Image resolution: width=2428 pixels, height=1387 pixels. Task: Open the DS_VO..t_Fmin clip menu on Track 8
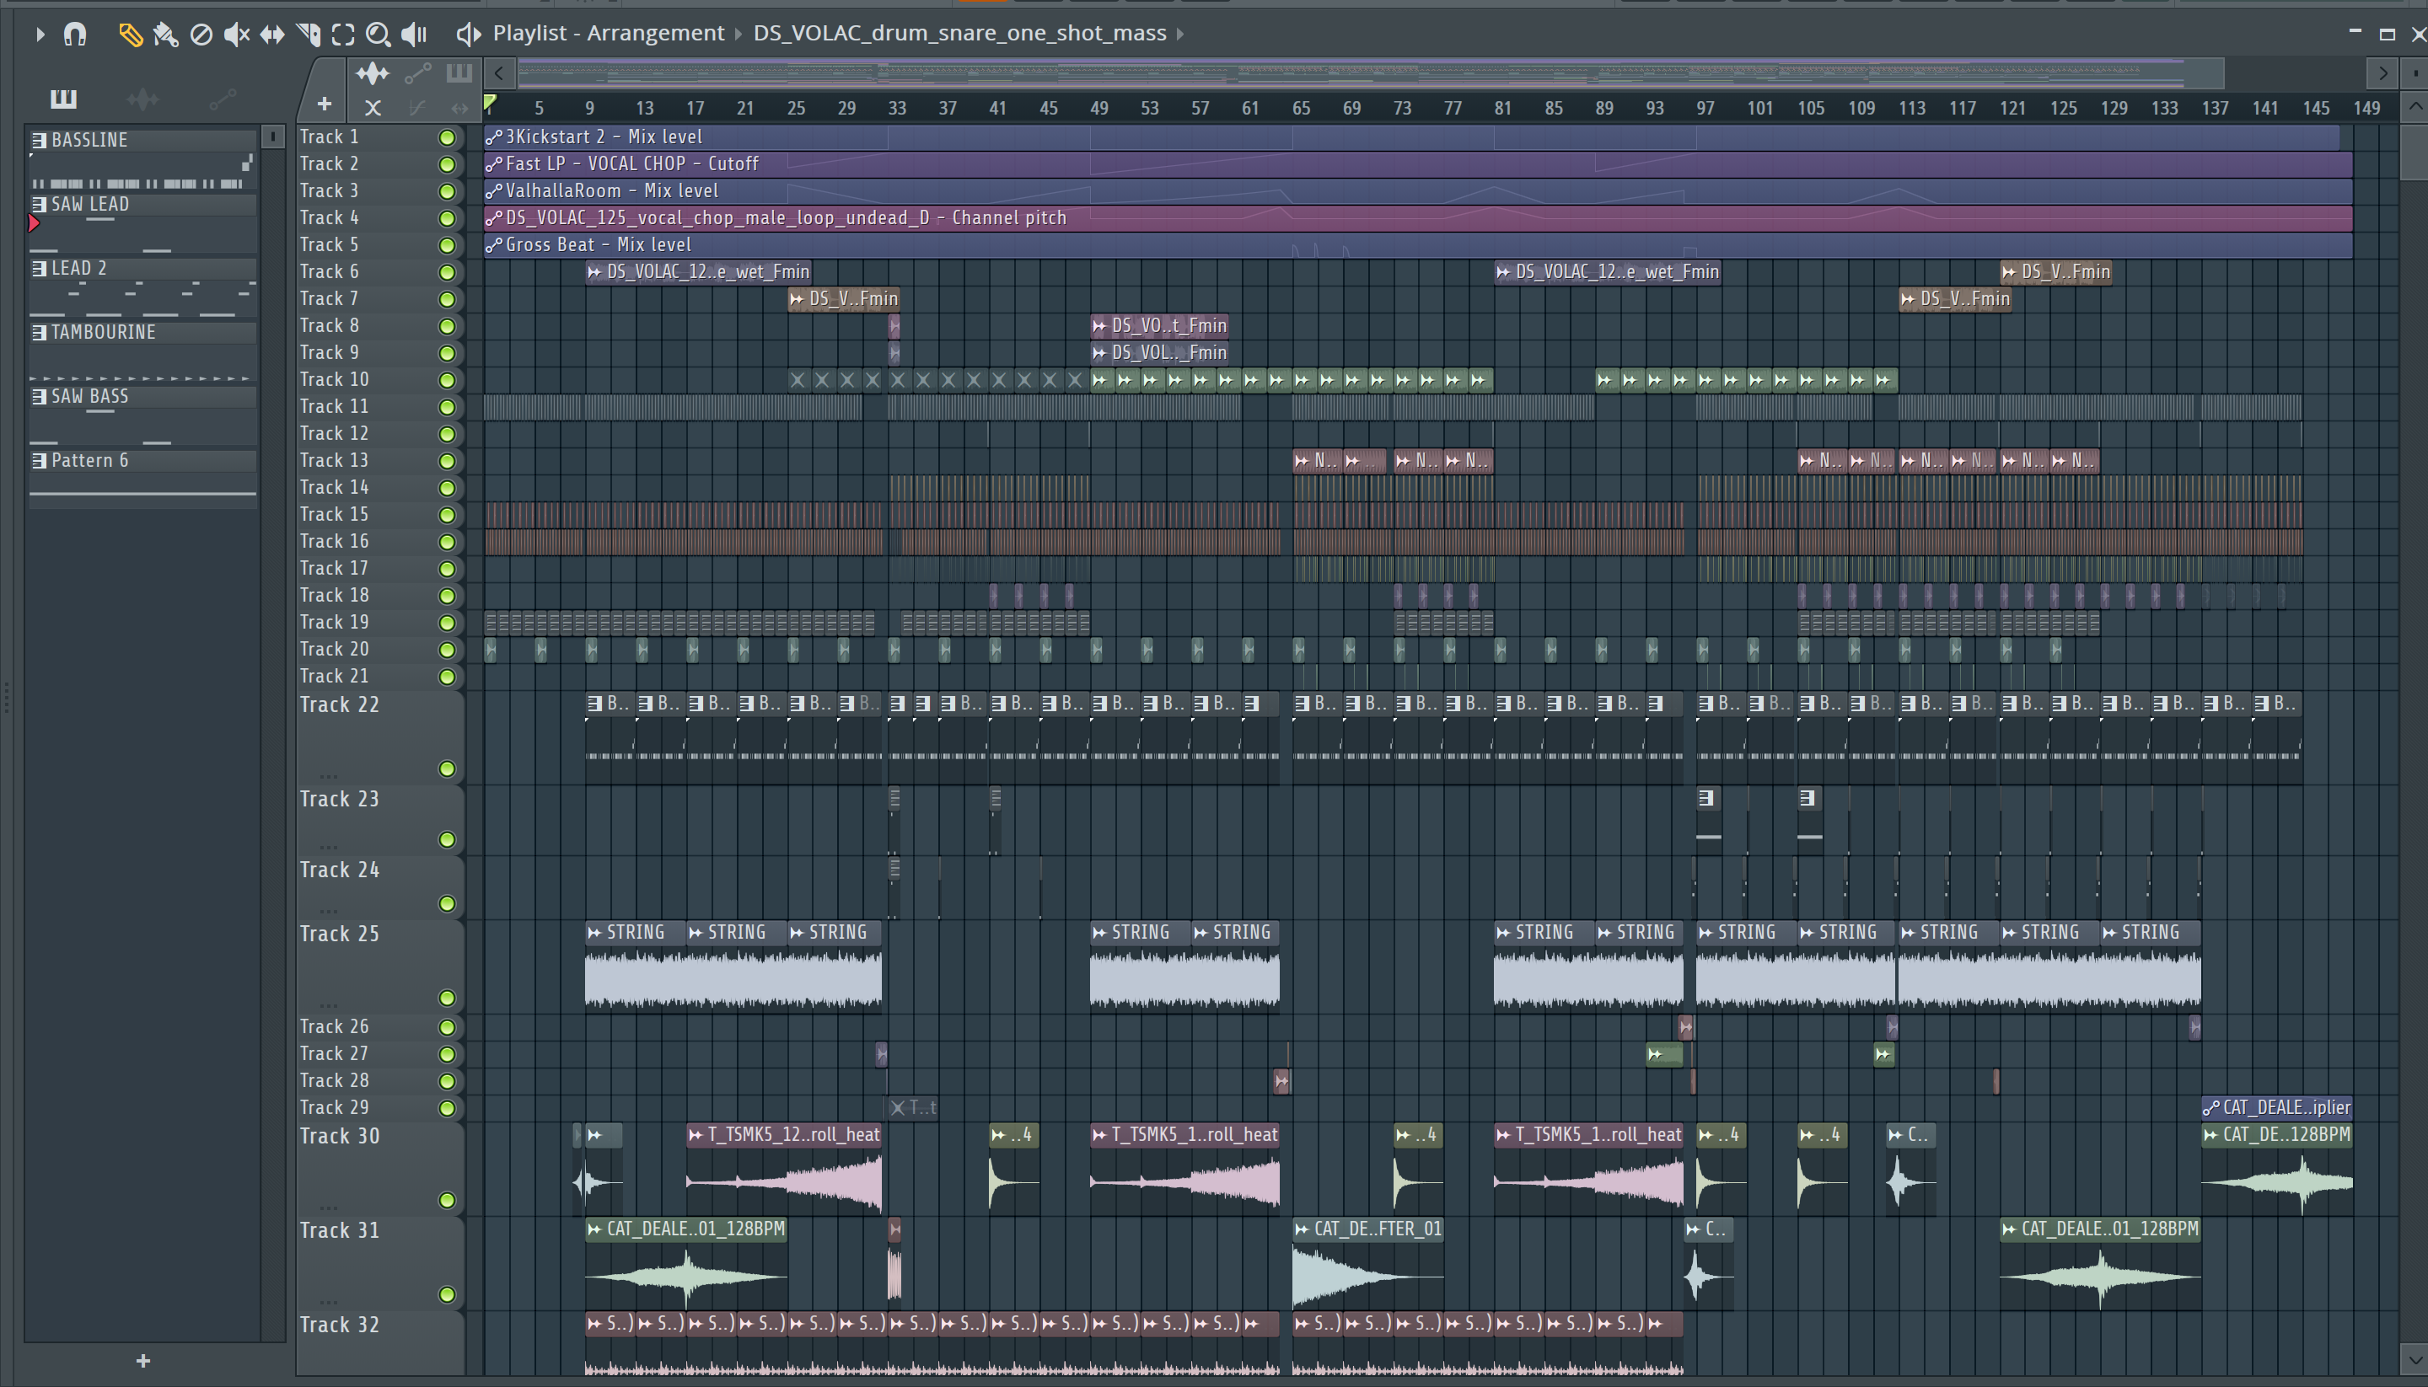point(1099,326)
